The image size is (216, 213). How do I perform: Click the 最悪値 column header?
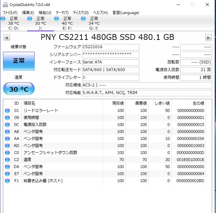(x=137, y=103)
